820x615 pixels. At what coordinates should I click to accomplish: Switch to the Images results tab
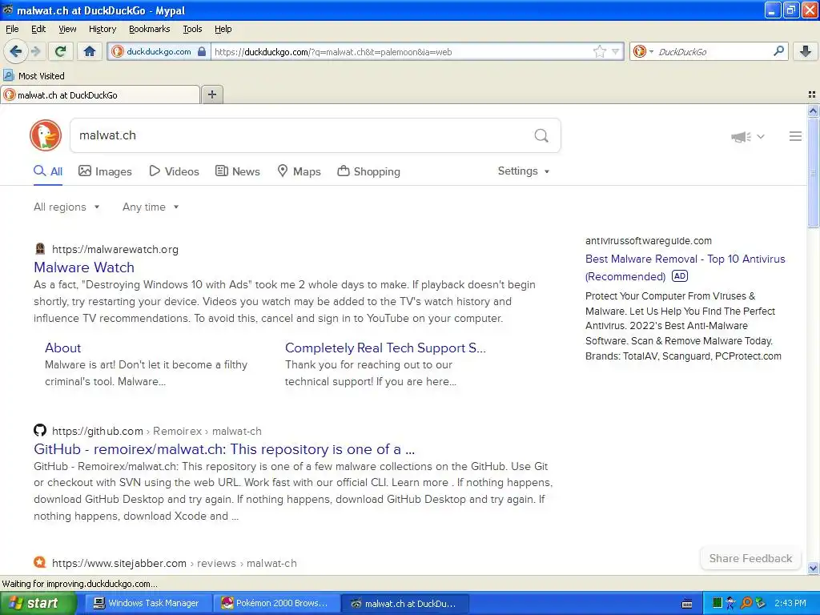pyautogui.click(x=105, y=171)
